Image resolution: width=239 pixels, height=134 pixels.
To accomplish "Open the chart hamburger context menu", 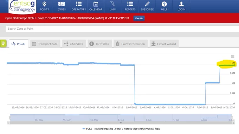I will [x=233, y=56].
